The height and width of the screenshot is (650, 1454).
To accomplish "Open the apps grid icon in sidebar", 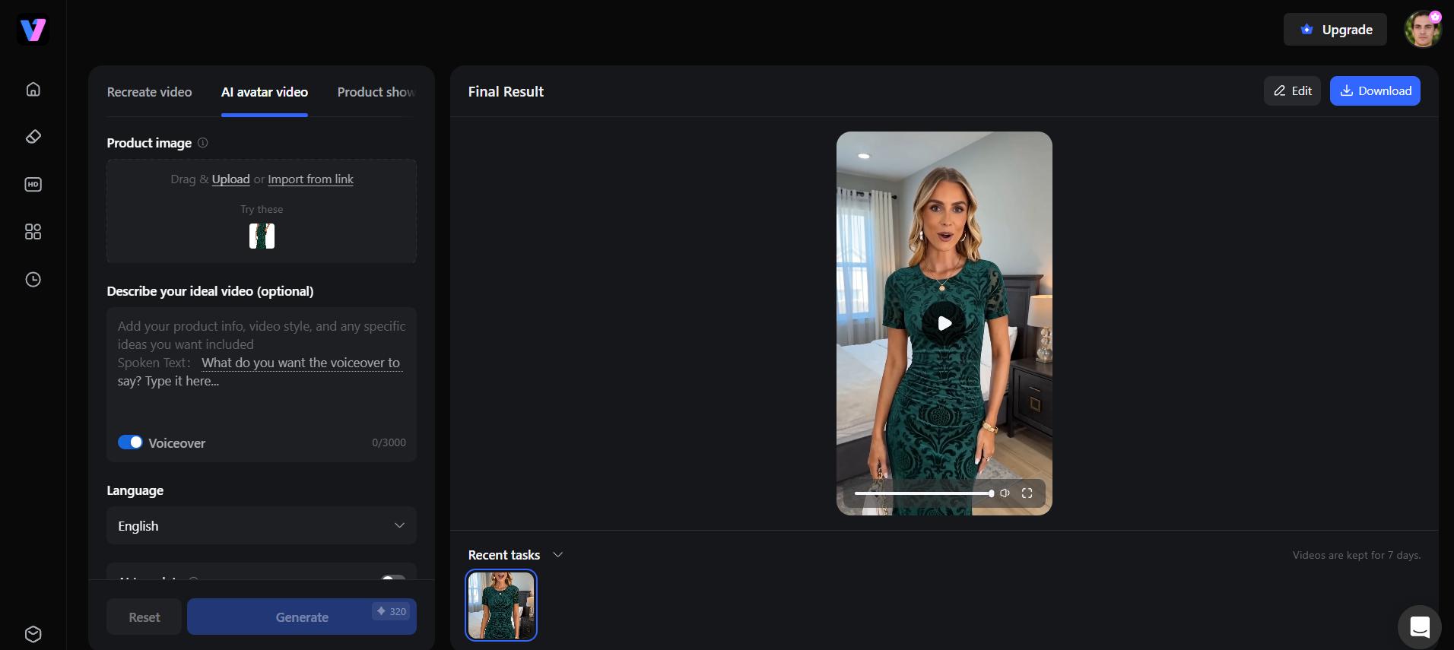I will point(33,232).
